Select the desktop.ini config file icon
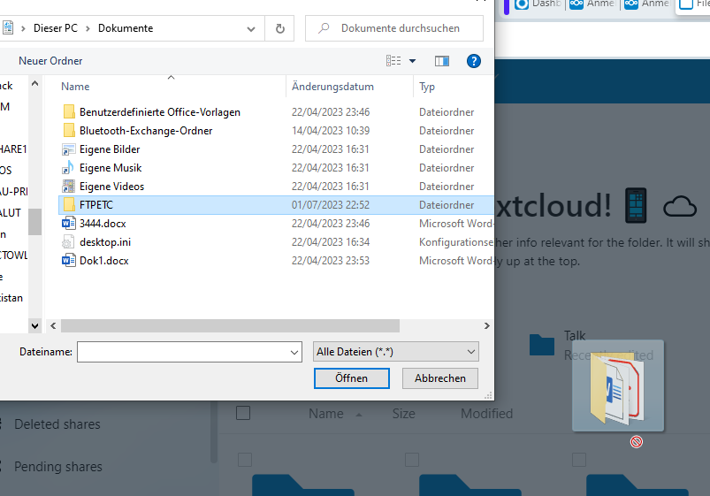Viewport: 710px width, 496px height. coord(69,242)
